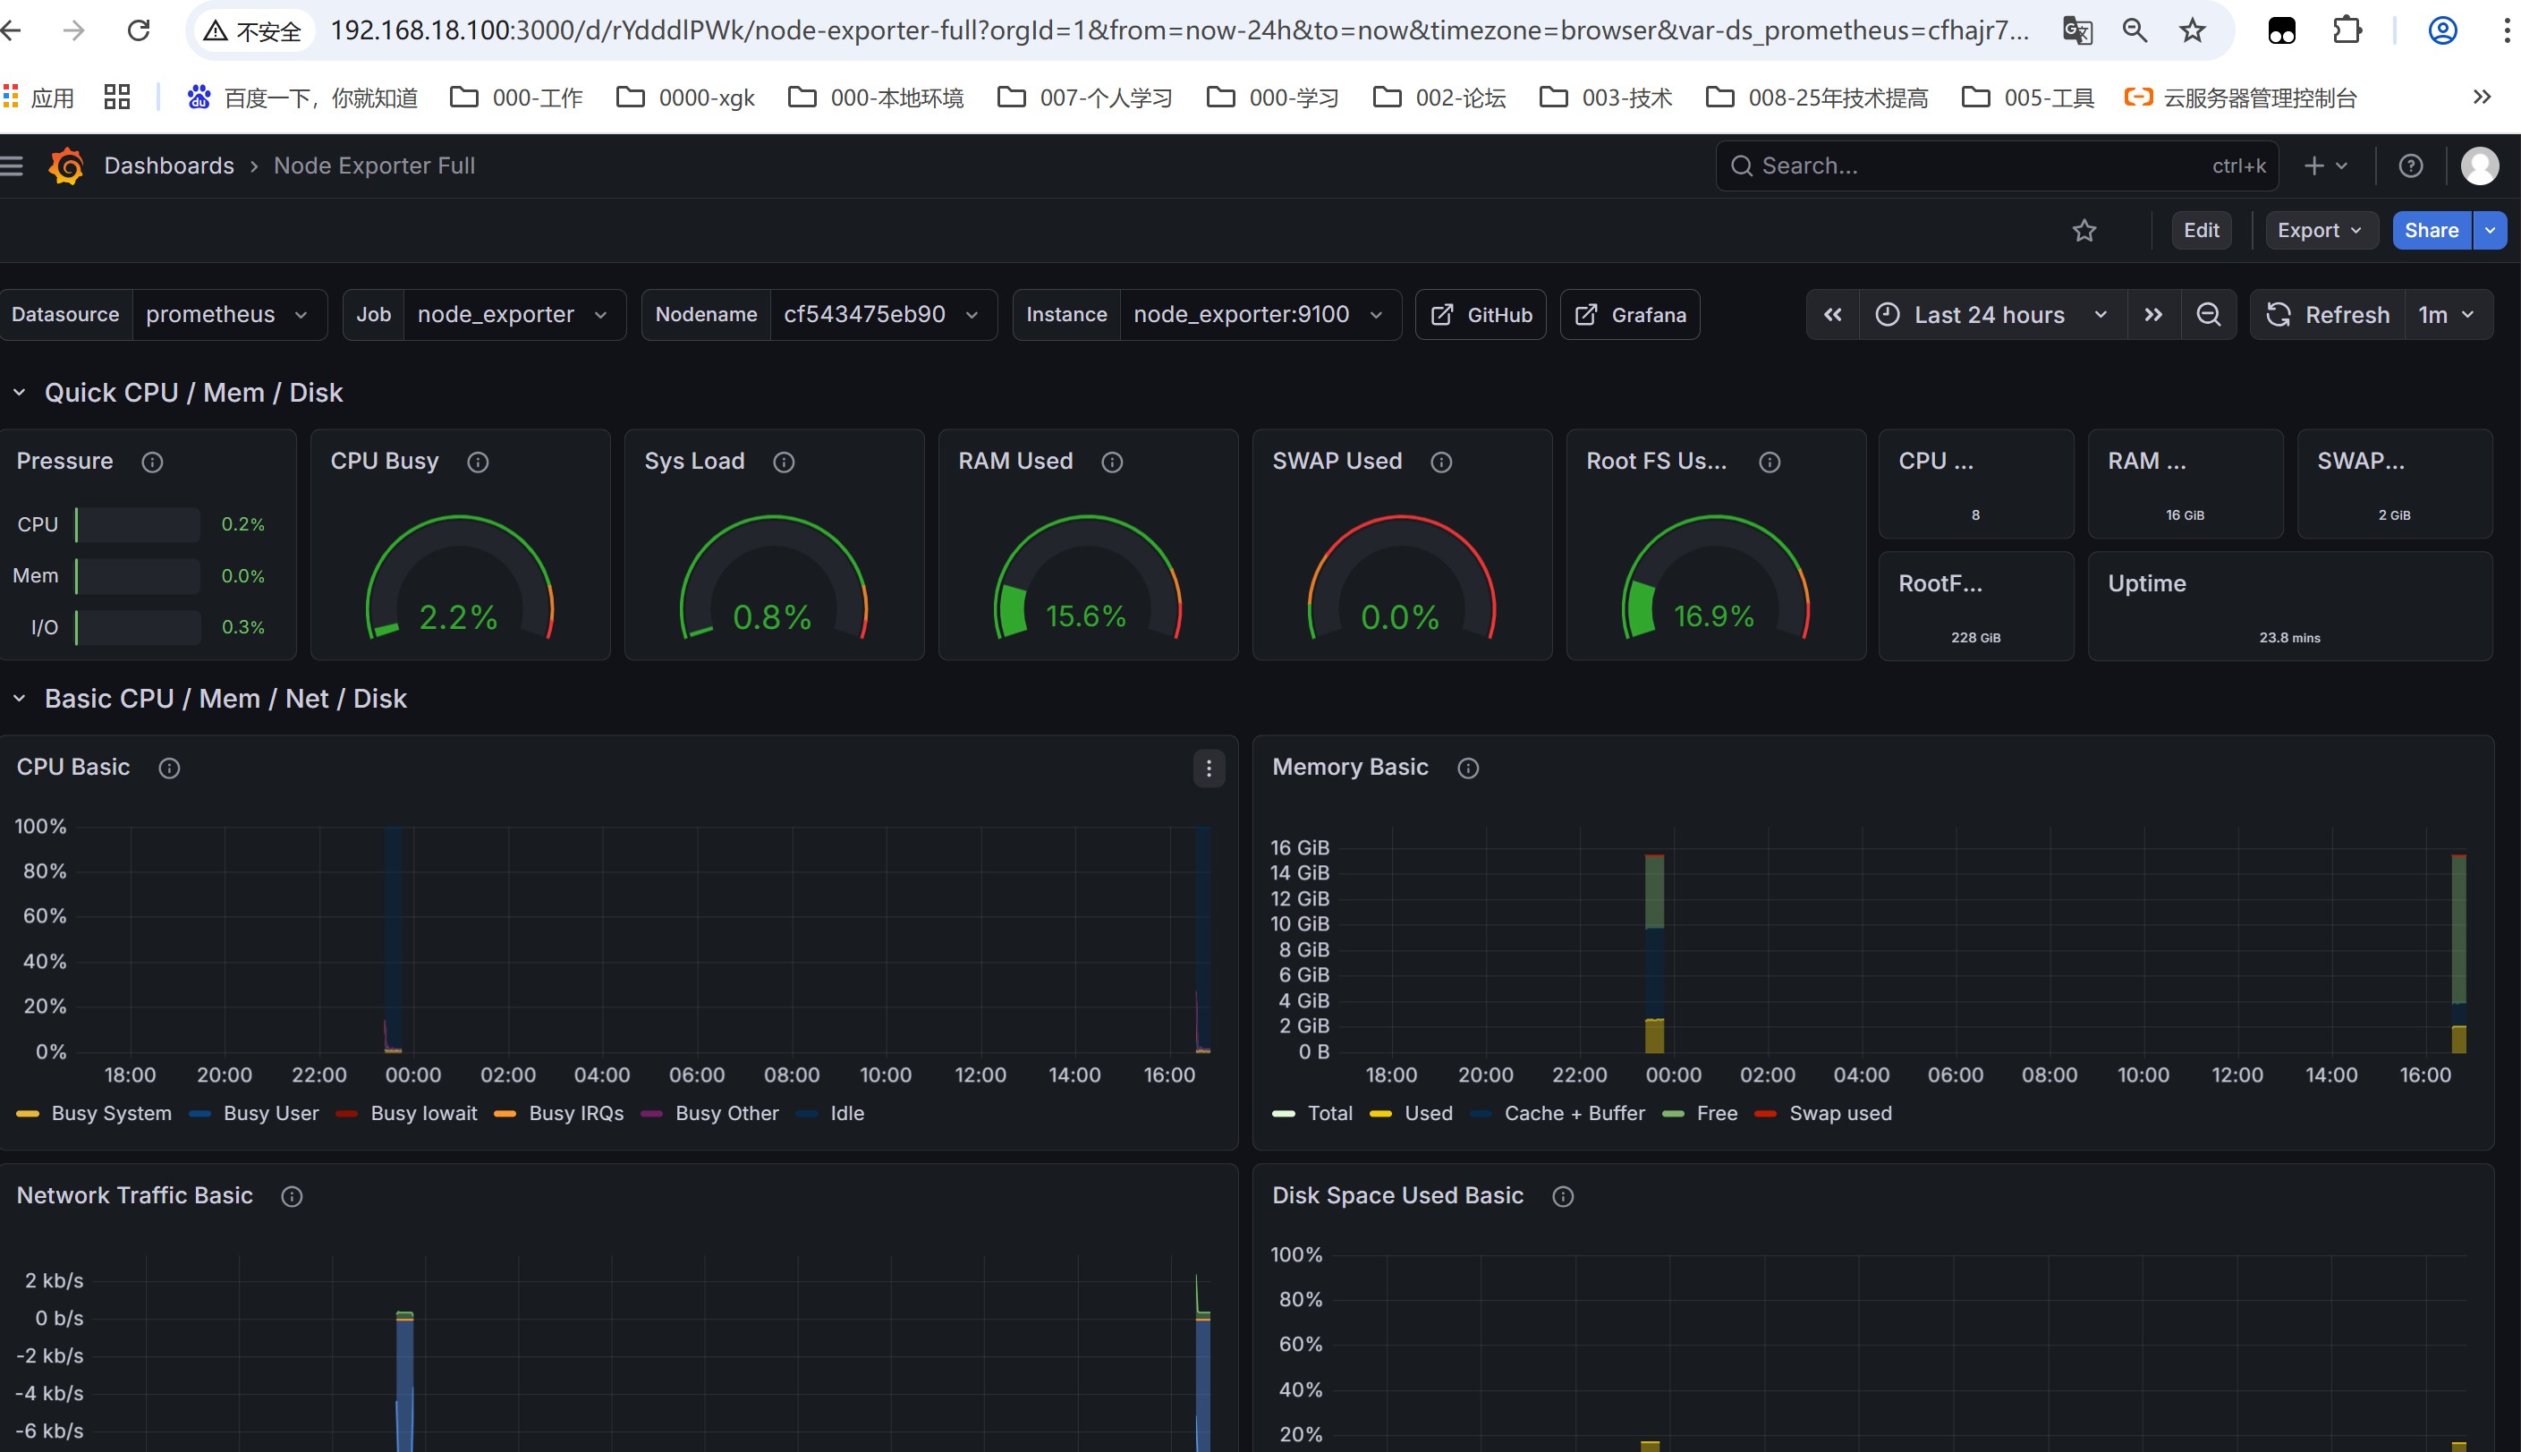Click the zoom out time range icon
The width and height of the screenshot is (2521, 1452).
point(2208,315)
